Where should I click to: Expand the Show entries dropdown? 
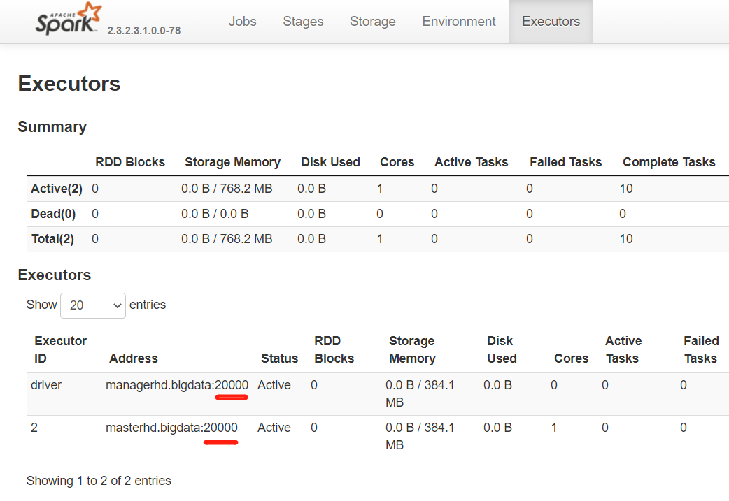93,305
